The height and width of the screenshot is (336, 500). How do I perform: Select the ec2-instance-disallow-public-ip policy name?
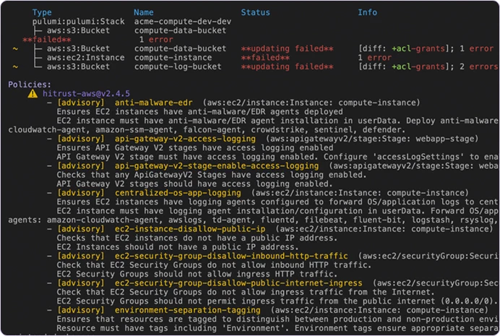pyautogui.click(x=190, y=229)
